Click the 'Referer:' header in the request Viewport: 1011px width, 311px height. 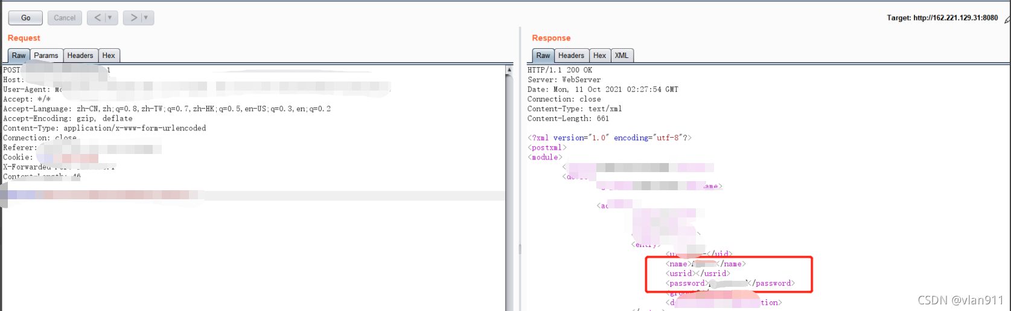82,147
